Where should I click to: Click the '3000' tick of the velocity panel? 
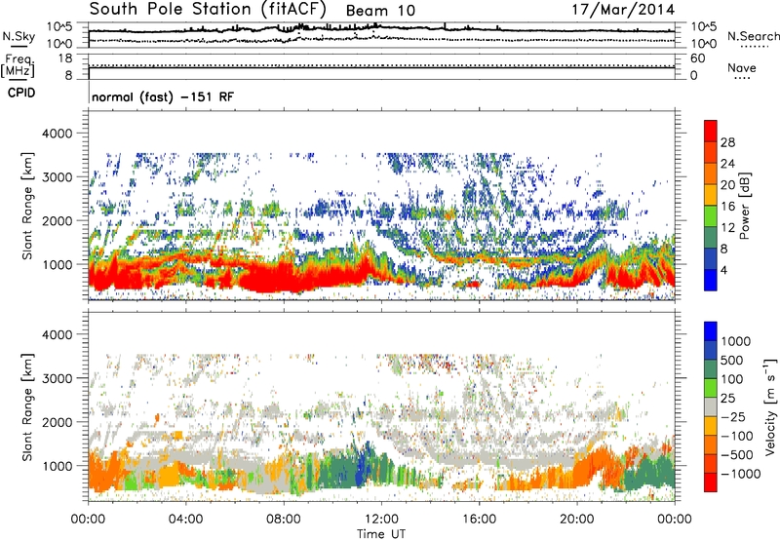tap(57, 378)
